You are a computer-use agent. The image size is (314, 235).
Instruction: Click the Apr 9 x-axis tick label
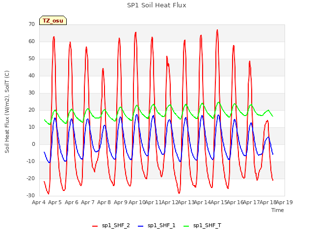coord(121,202)
